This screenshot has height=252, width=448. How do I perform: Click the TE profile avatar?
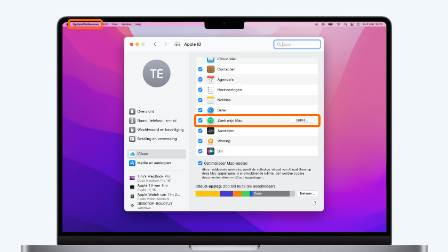pyautogui.click(x=157, y=74)
